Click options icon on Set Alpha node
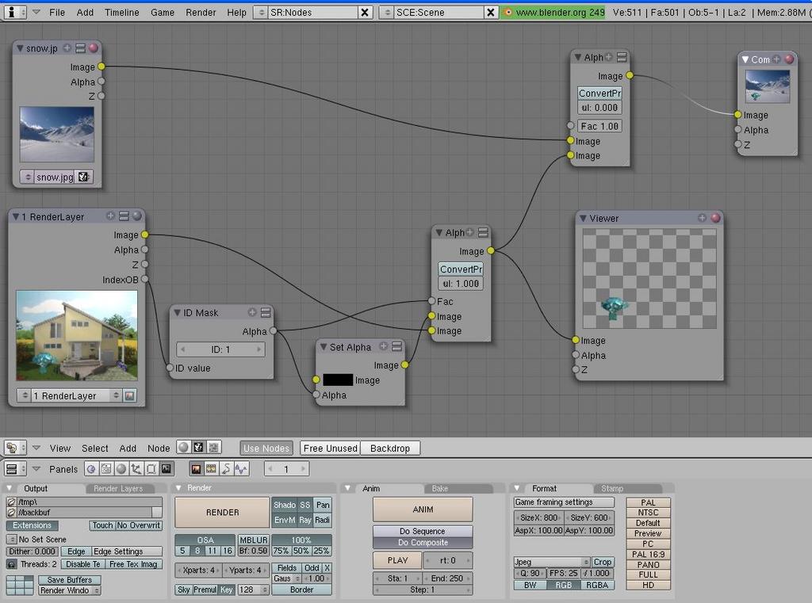The width and height of the screenshot is (812, 603). pyautogui.click(x=397, y=346)
